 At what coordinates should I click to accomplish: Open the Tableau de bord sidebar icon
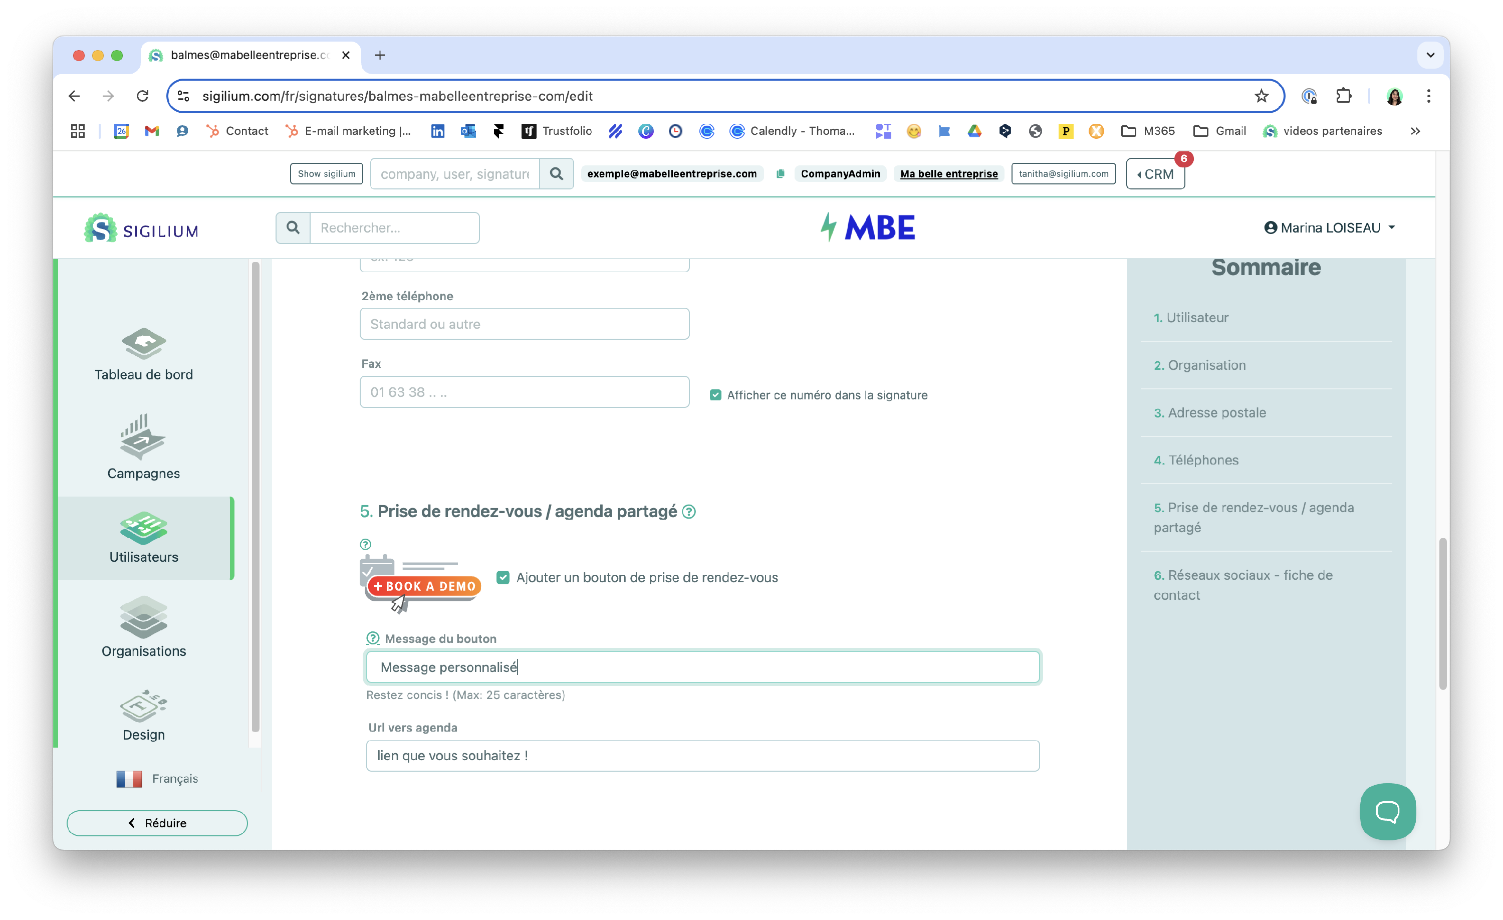coord(143,344)
